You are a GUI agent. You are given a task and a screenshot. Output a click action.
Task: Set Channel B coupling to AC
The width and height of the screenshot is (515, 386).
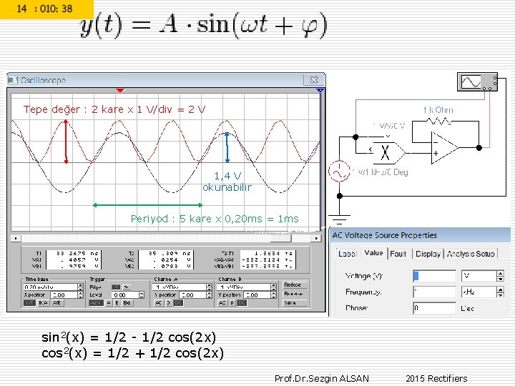[x=222, y=303]
